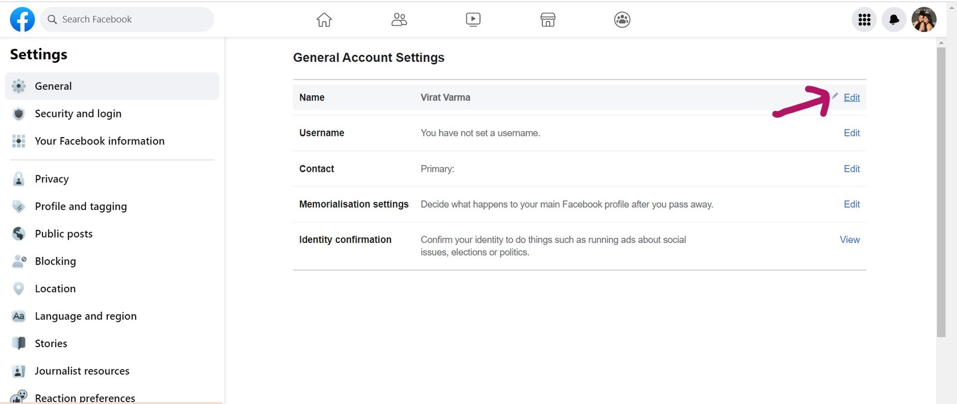Open Stories settings
The height and width of the screenshot is (404, 957).
tap(112, 344)
